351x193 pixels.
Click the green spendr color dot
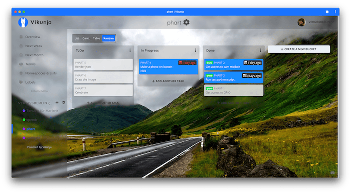(24, 120)
